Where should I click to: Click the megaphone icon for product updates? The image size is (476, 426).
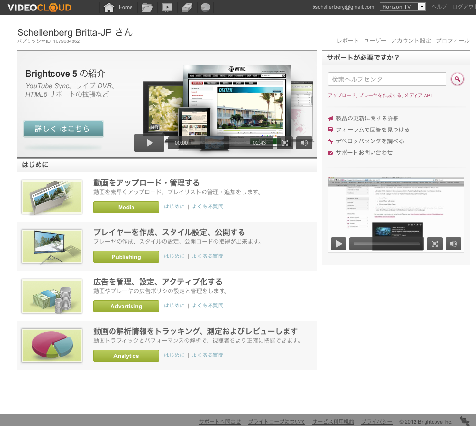click(x=330, y=118)
